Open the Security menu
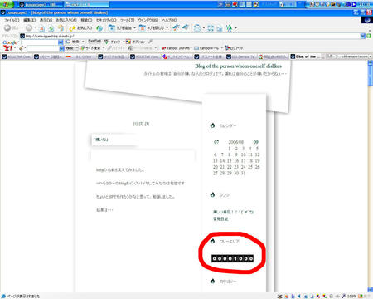373x299 pixels. pos(106,20)
